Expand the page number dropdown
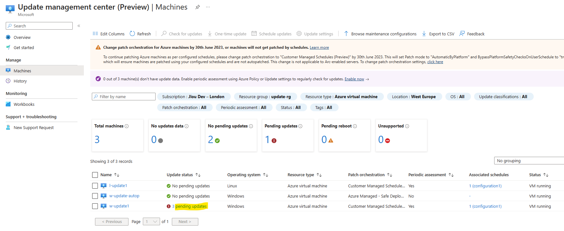Image resolution: width=564 pixels, height=231 pixels. coord(151,222)
